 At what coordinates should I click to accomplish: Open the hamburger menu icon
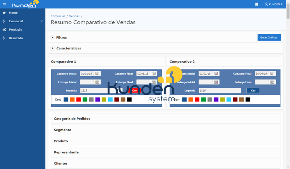tap(4, 4)
